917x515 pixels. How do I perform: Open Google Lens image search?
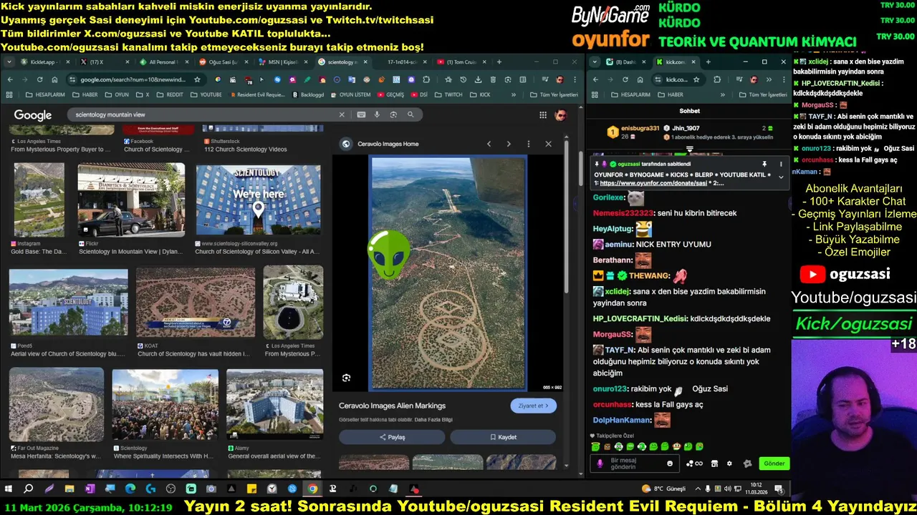pyautogui.click(x=393, y=114)
